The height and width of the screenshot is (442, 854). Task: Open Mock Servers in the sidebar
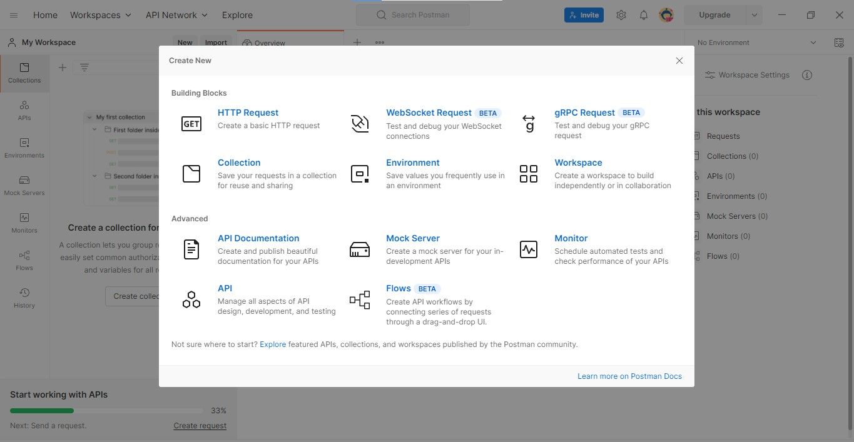point(24,186)
